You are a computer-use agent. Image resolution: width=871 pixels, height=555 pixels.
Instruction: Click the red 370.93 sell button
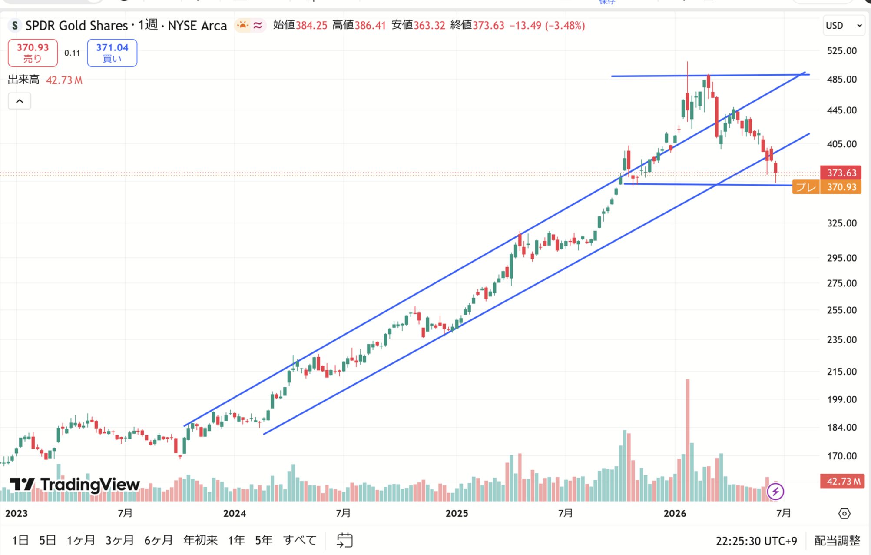click(x=33, y=53)
